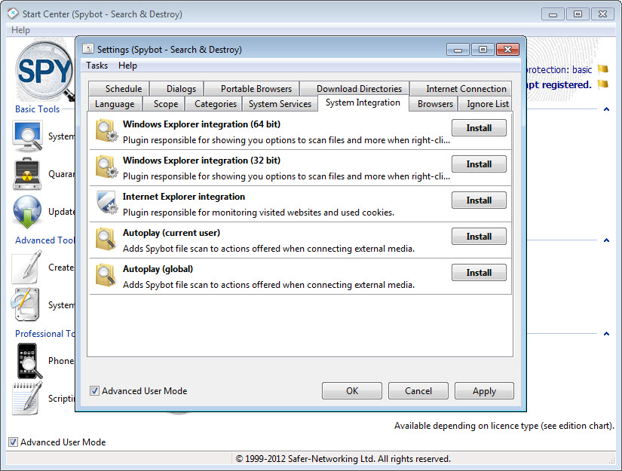Switch to the Categories tab

pos(216,104)
